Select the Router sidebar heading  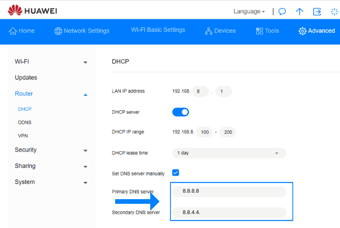[x=24, y=94]
